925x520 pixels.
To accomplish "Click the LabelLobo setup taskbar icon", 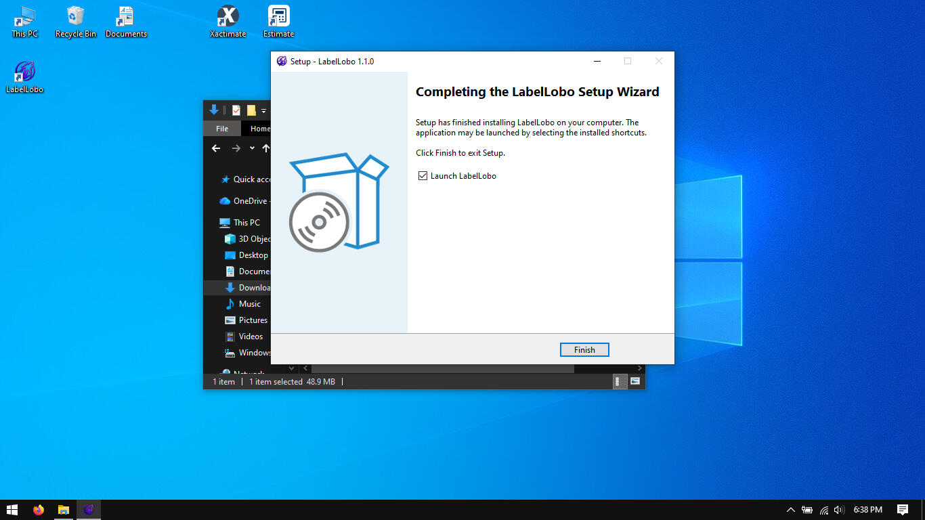I will click(88, 510).
